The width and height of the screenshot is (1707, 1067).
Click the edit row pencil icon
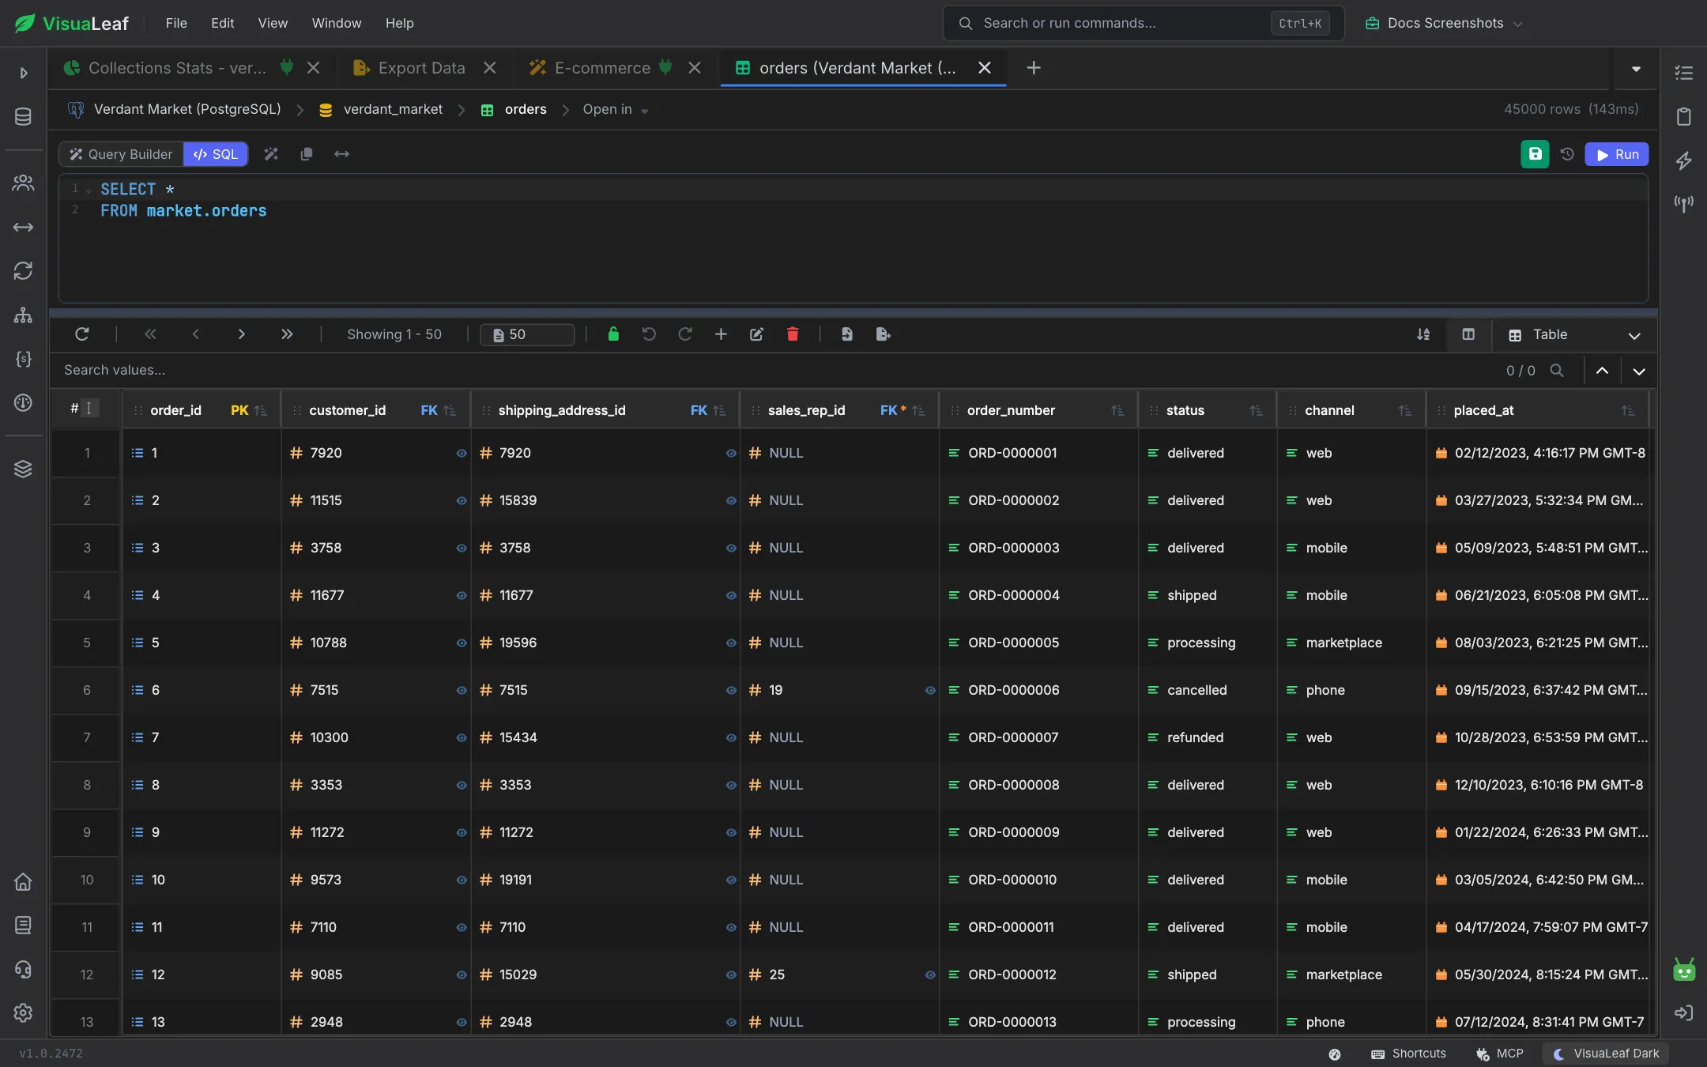756,334
